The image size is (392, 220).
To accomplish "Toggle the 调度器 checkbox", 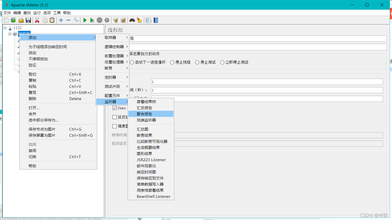I will click(x=115, y=126).
